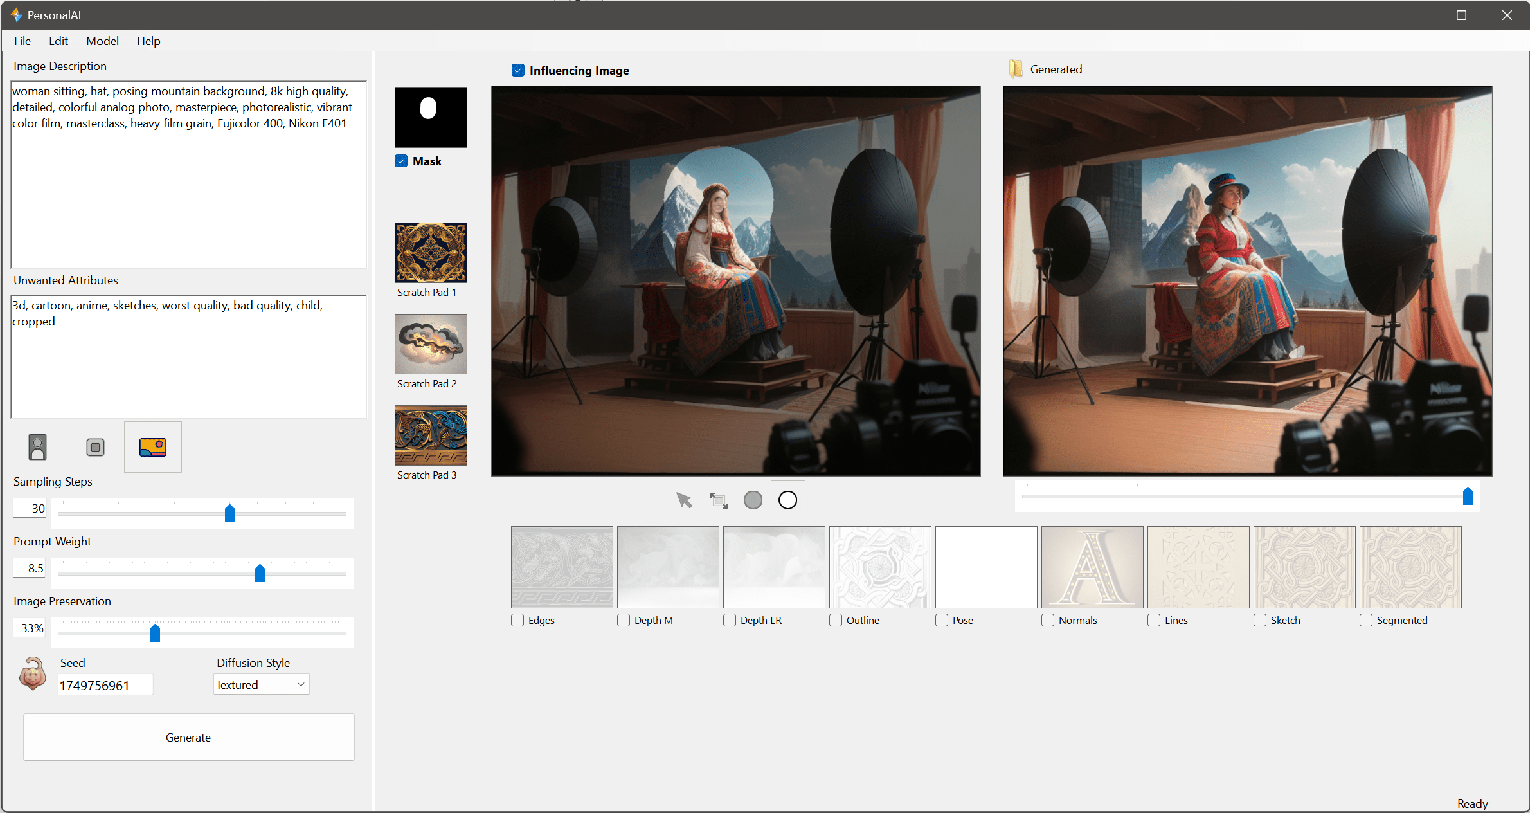
Task: Open the Model menu
Action: pyautogui.click(x=102, y=41)
